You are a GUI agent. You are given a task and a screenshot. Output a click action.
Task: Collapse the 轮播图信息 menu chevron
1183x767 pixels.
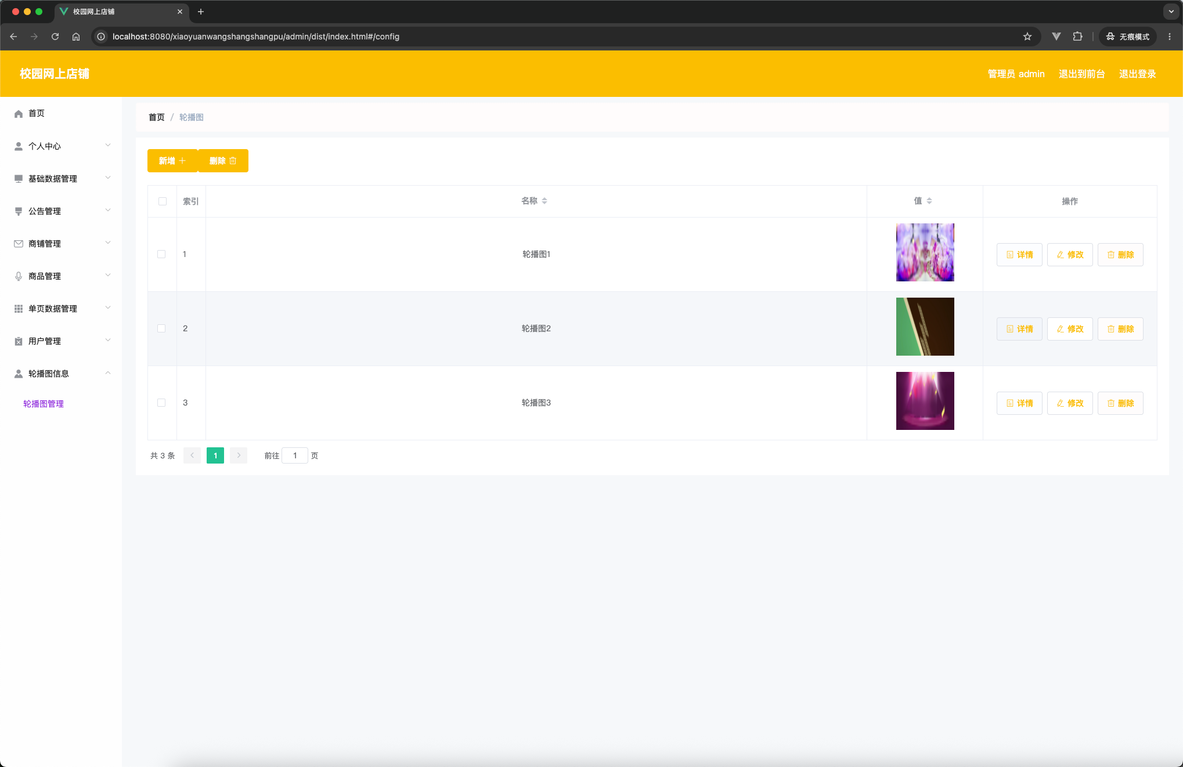(x=108, y=372)
